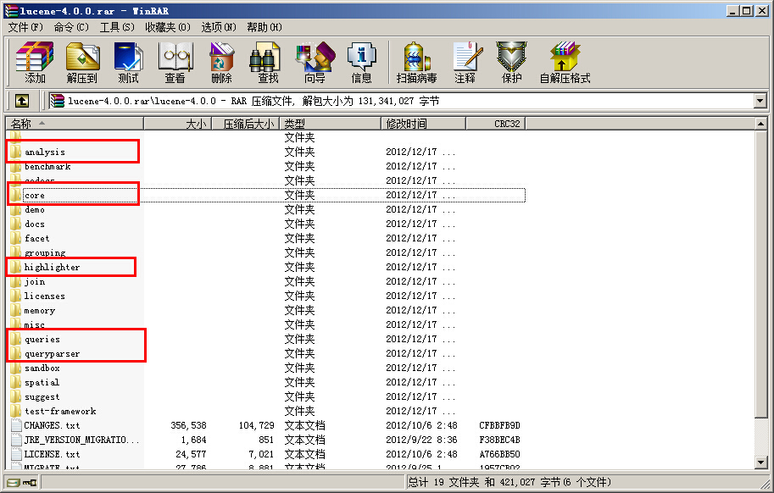Select the misc folder
The image size is (774, 493).
(34, 324)
